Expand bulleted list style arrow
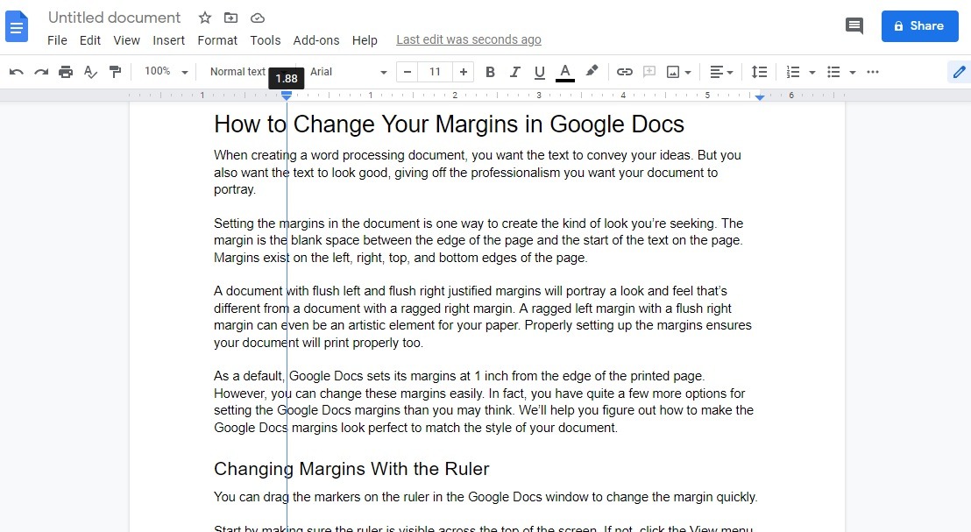Viewport: 971px width, 532px height. [x=853, y=73]
